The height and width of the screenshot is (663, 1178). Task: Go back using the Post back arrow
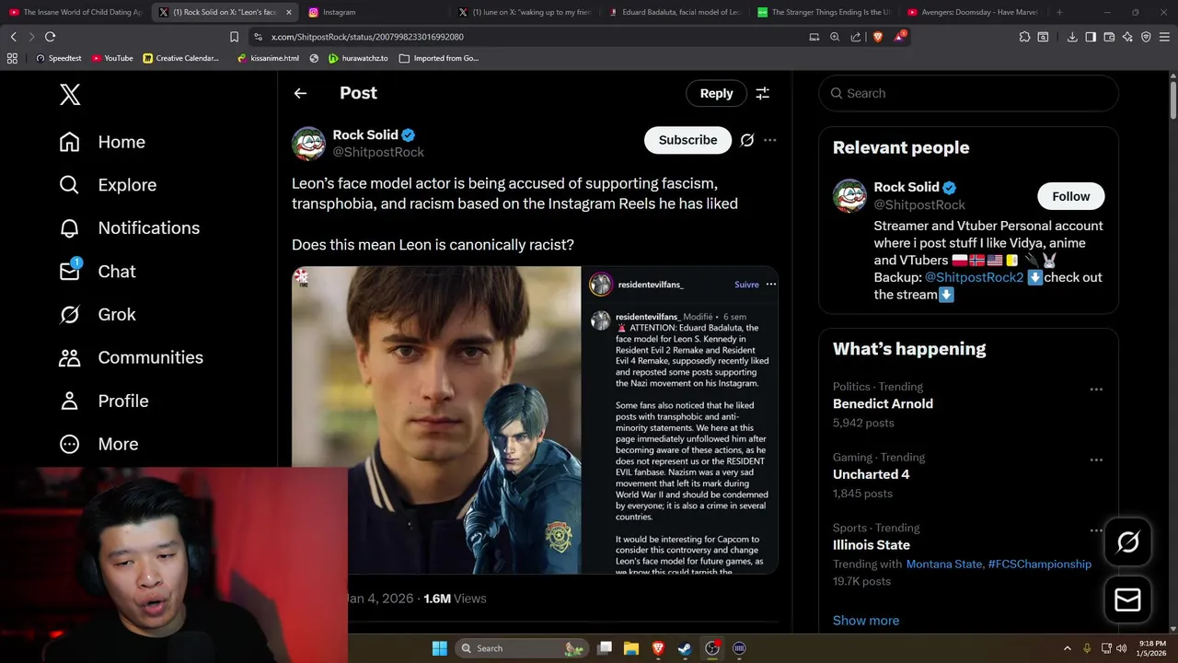[x=300, y=93]
